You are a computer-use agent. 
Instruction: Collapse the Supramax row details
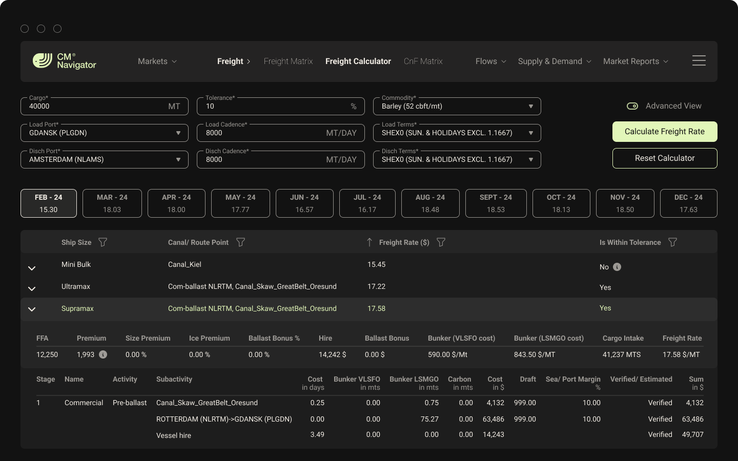coord(31,309)
